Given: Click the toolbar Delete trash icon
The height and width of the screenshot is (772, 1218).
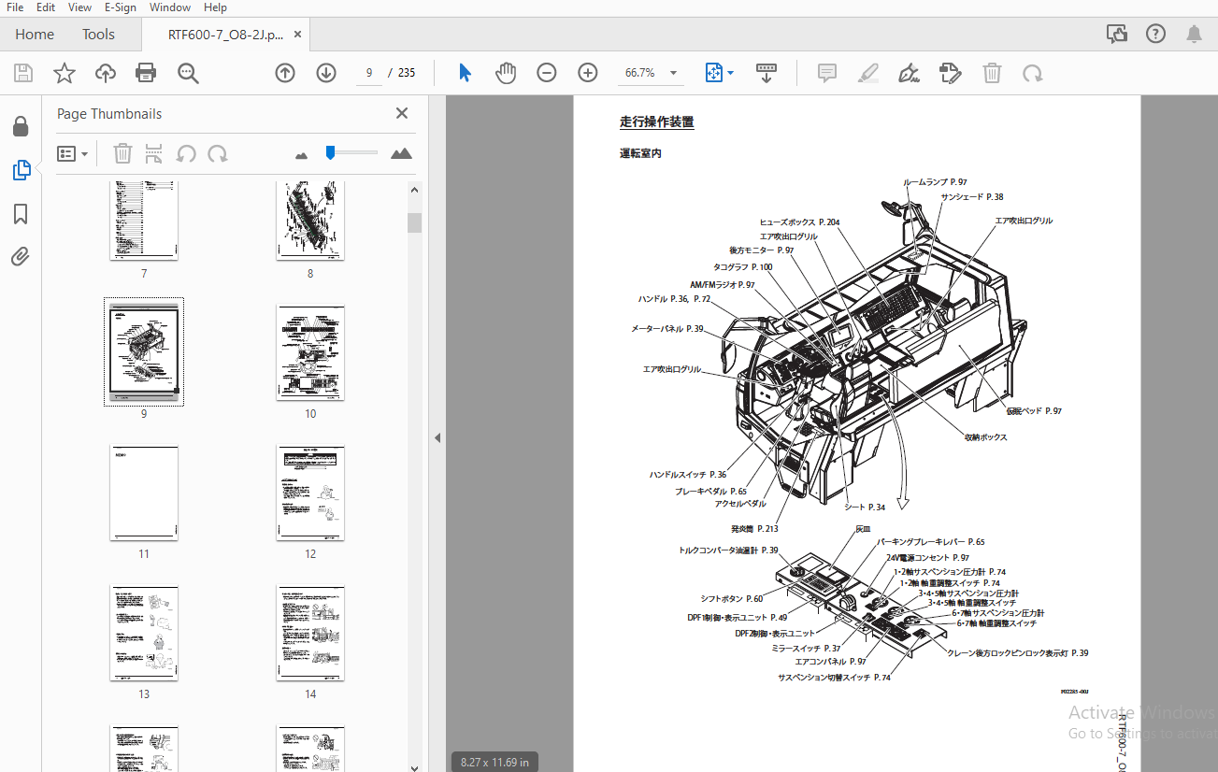Looking at the screenshot, I should coord(992,73).
